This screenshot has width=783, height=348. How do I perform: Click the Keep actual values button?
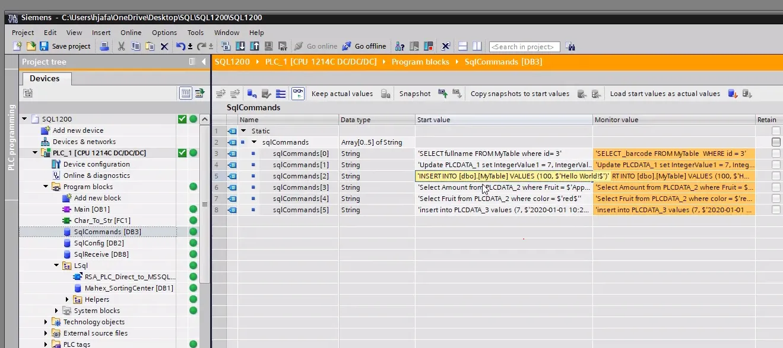[343, 94]
